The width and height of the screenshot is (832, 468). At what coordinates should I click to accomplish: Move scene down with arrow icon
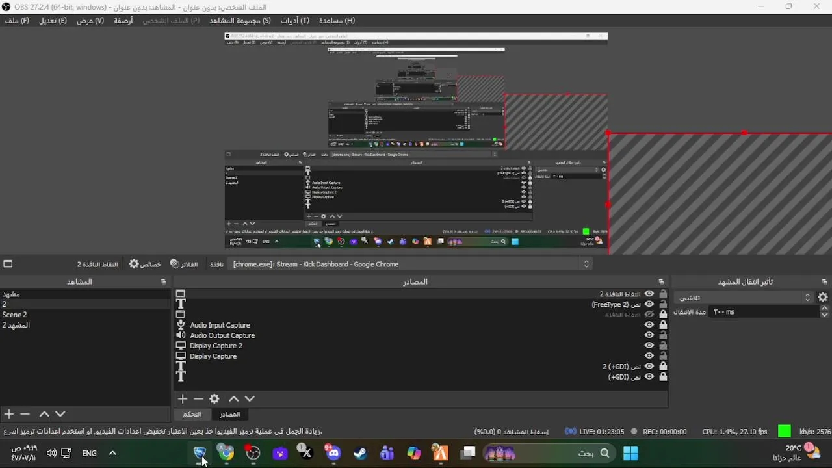coord(60,414)
